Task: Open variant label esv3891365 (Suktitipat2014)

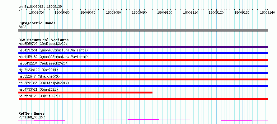Action: coord(44,83)
